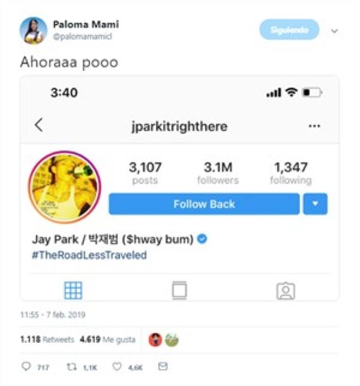360x386 pixels.
Task: Open Paloma Mami's profile avatar
Action: point(33,31)
